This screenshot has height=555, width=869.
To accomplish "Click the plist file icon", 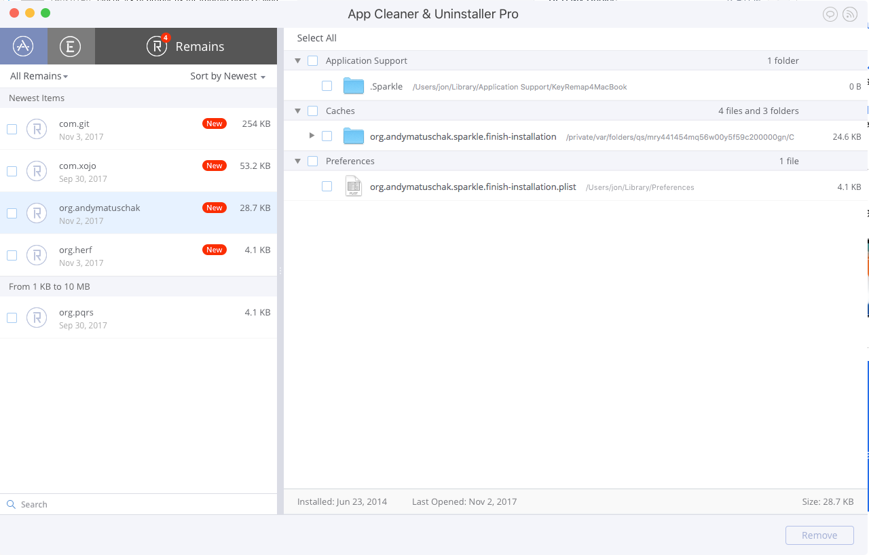I will (x=353, y=186).
